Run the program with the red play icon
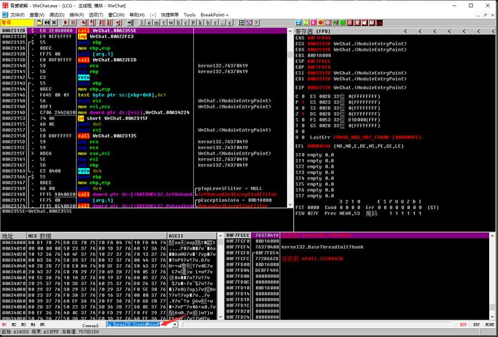The image size is (498, 337). click(65, 23)
